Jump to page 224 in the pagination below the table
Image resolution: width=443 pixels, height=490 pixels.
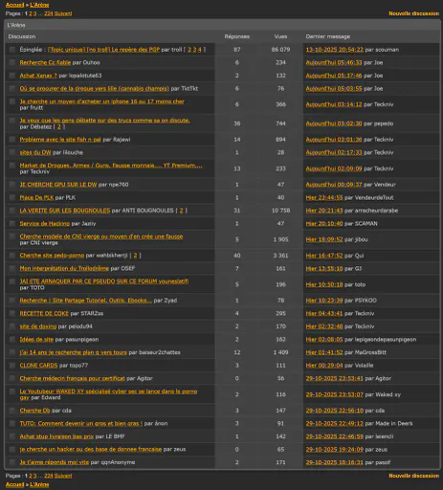pos(49,476)
